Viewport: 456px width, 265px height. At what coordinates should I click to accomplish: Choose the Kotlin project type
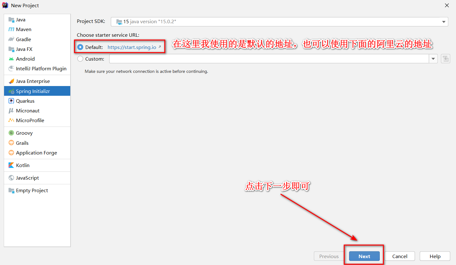click(x=37, y=165)
